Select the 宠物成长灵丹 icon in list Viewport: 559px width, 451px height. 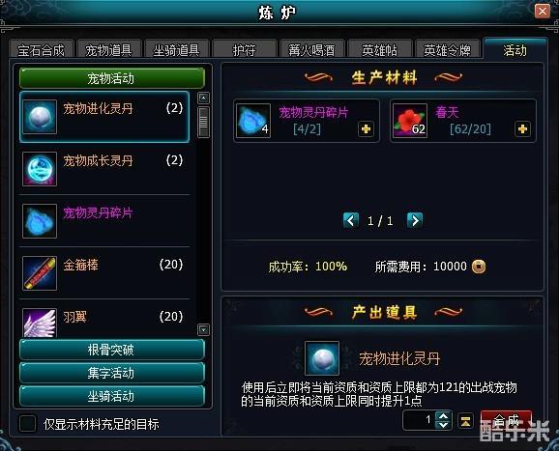point(40,169)
